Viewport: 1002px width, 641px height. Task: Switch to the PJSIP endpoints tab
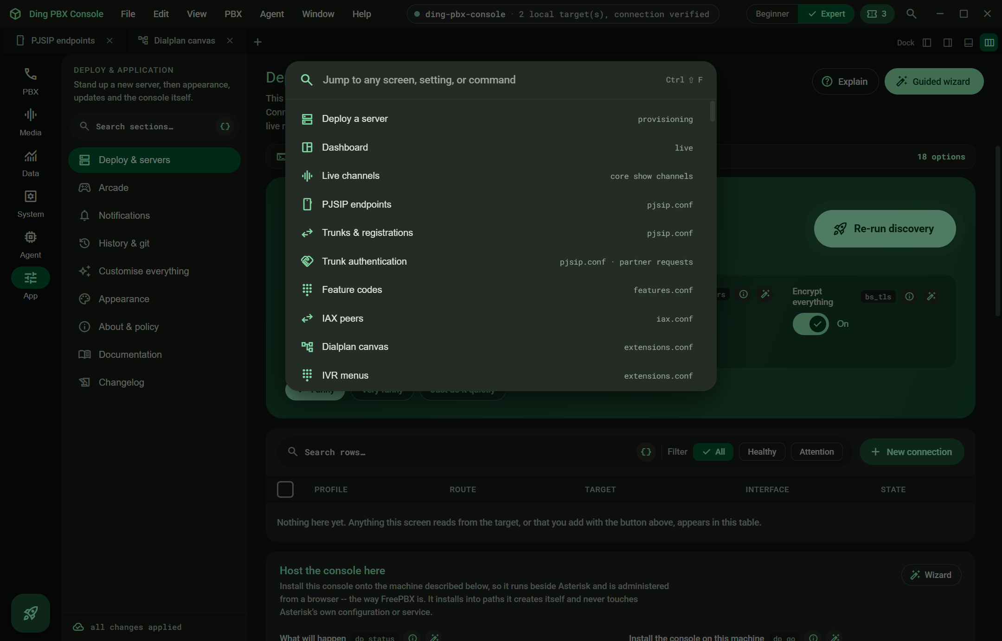63,41
